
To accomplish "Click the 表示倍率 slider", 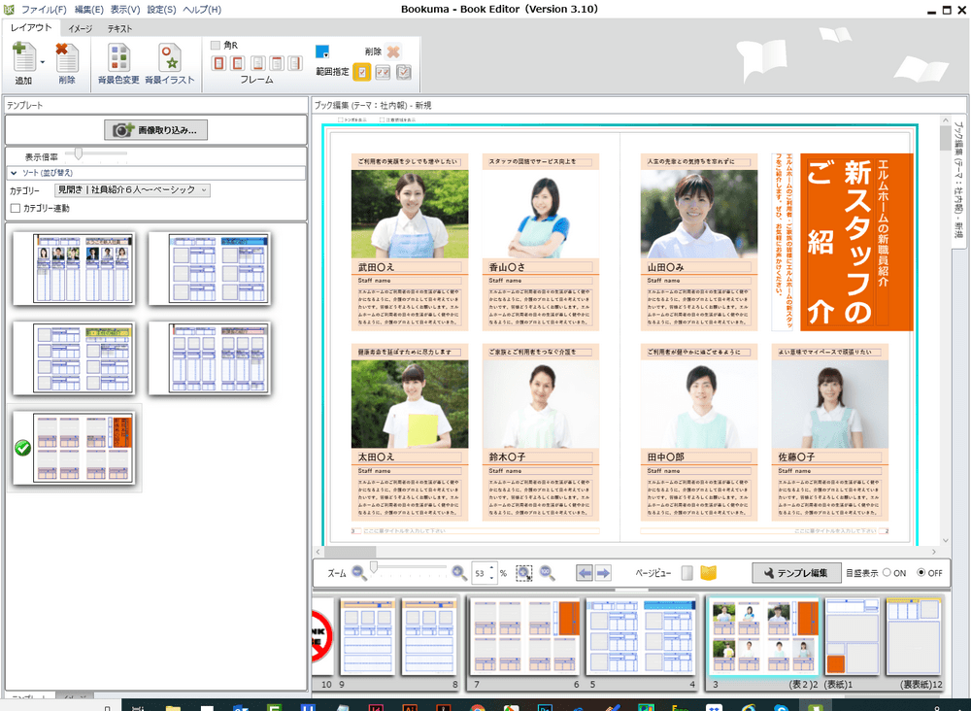I will click(79, 154).
